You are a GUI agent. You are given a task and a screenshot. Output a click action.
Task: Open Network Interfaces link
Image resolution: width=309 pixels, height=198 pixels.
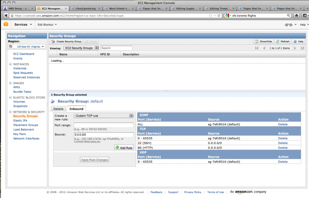(x=26, y=139)
